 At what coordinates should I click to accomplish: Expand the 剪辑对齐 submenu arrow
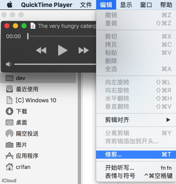click(168, 120)
